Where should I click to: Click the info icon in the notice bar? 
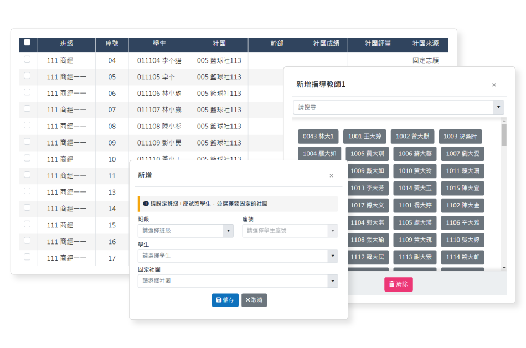click(146, 204)
